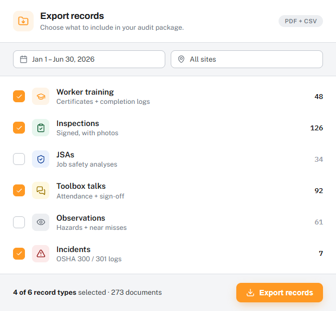Screen dimensions: 336x311
Task: Uncheck the Inspections checkbox
Action: coord(19,128)
